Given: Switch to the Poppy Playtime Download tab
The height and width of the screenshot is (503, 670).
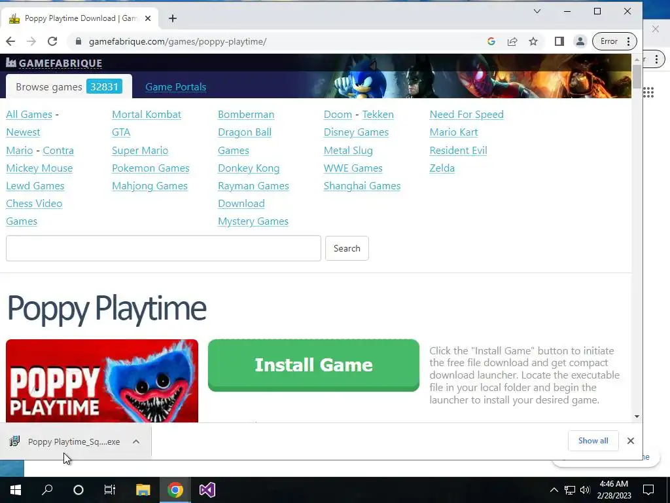Looking at the screenshot, I should tap(79, 18).
